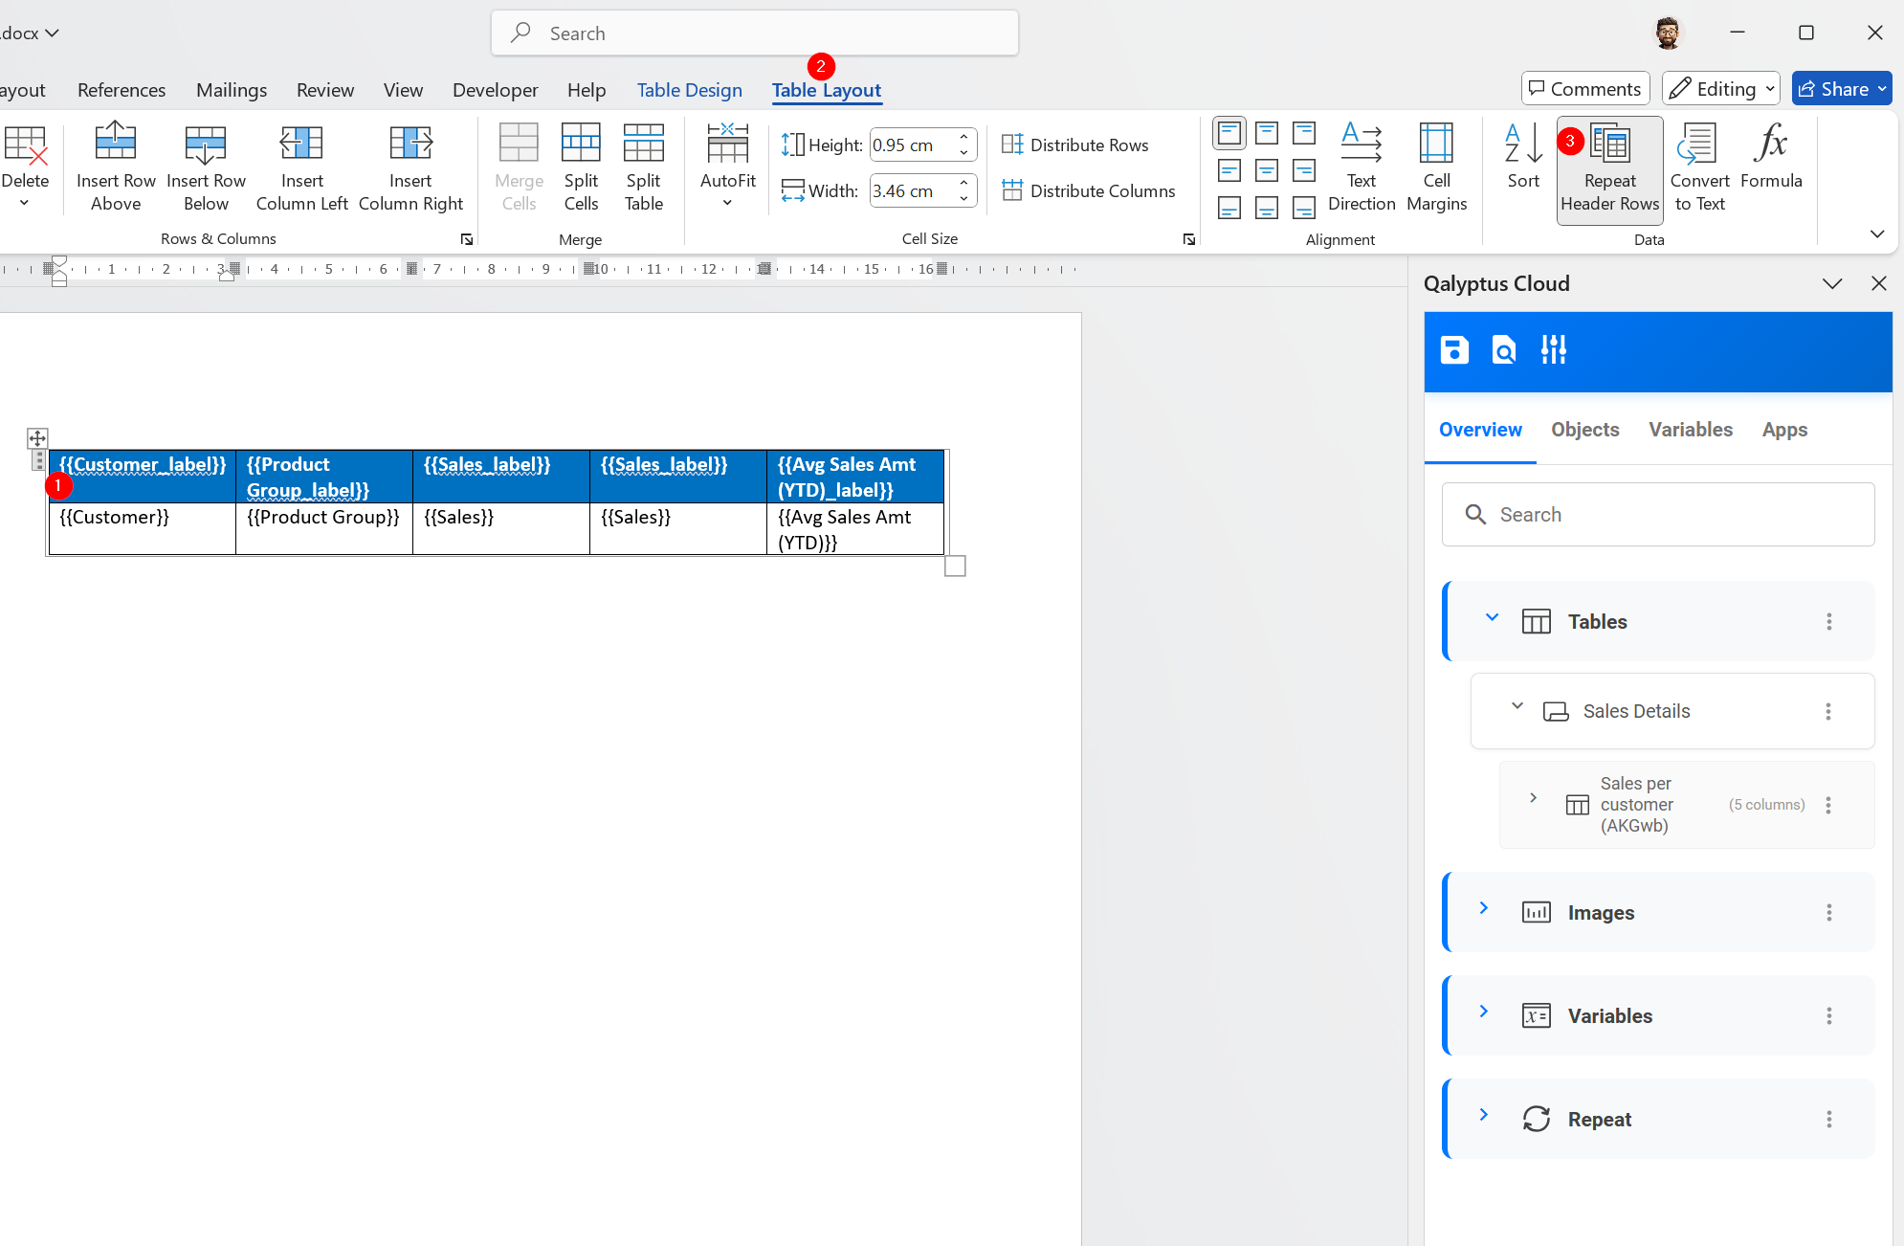Click the Save icon in Qalyptus Cloud panel
The height and width of the screenshot is (1246, 1904).
tap(1453, 350)
